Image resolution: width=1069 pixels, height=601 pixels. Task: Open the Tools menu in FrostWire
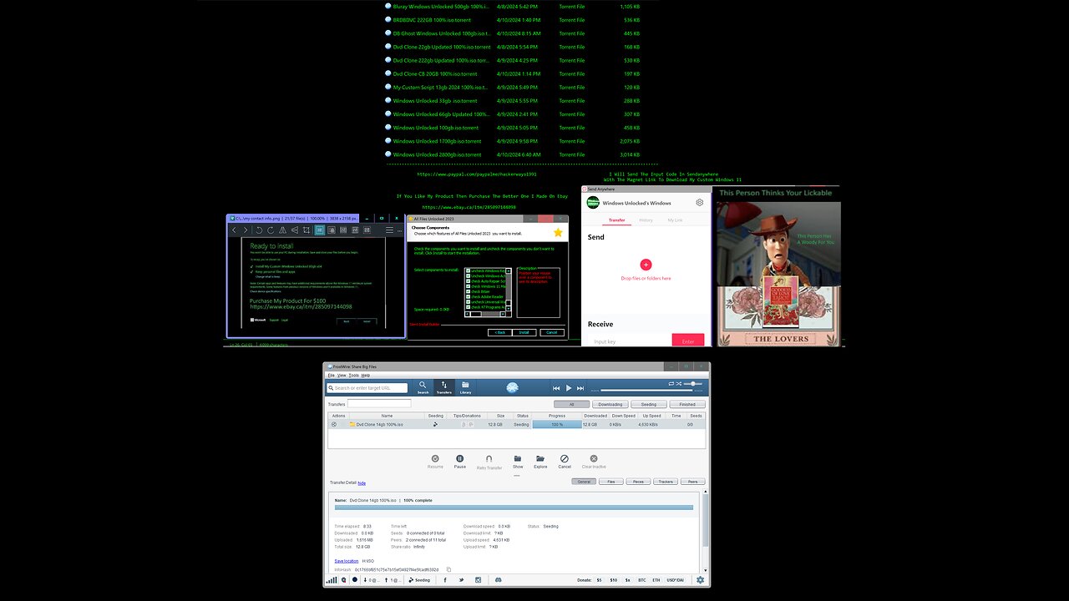click(353, 375)
